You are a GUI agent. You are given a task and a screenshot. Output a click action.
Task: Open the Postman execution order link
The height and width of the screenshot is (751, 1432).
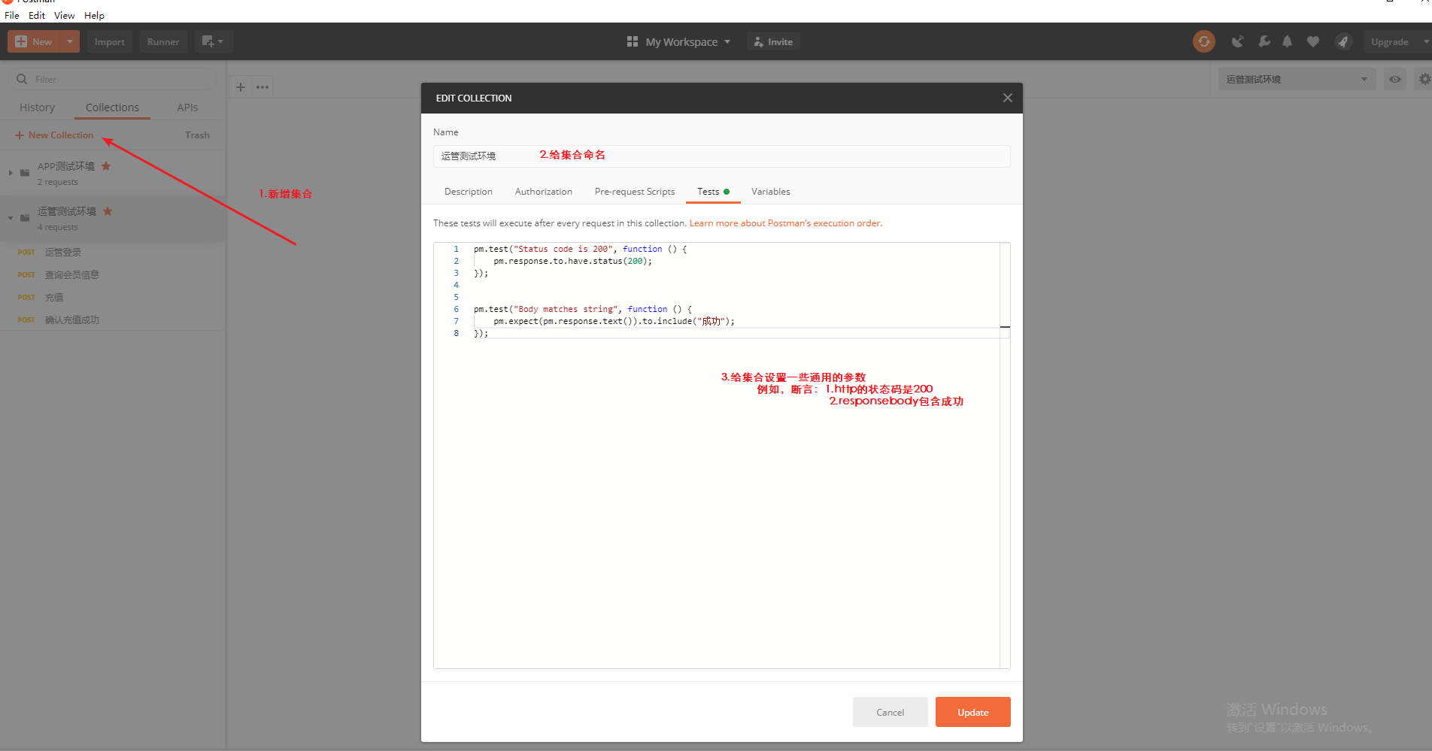pyautogui.click(x=785, y=223)
